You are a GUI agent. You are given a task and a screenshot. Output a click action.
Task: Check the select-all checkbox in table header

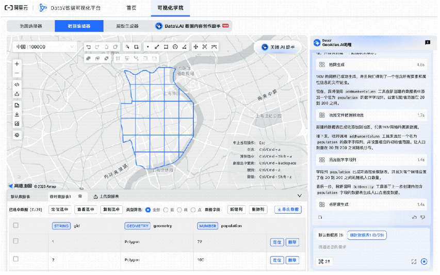pos(15,225)
